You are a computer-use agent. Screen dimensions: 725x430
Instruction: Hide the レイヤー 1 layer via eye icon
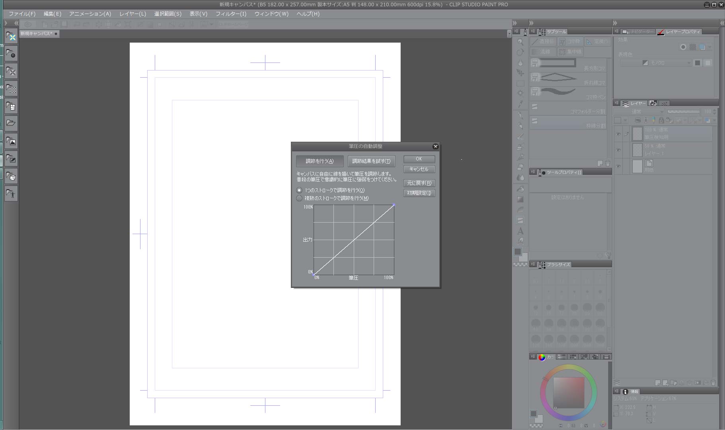tap(618, 150)
